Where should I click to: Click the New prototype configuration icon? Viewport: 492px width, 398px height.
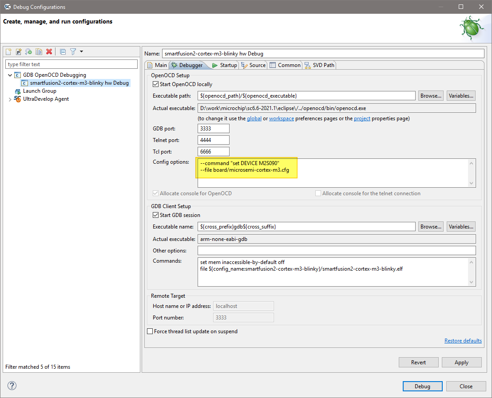point(19,51)
